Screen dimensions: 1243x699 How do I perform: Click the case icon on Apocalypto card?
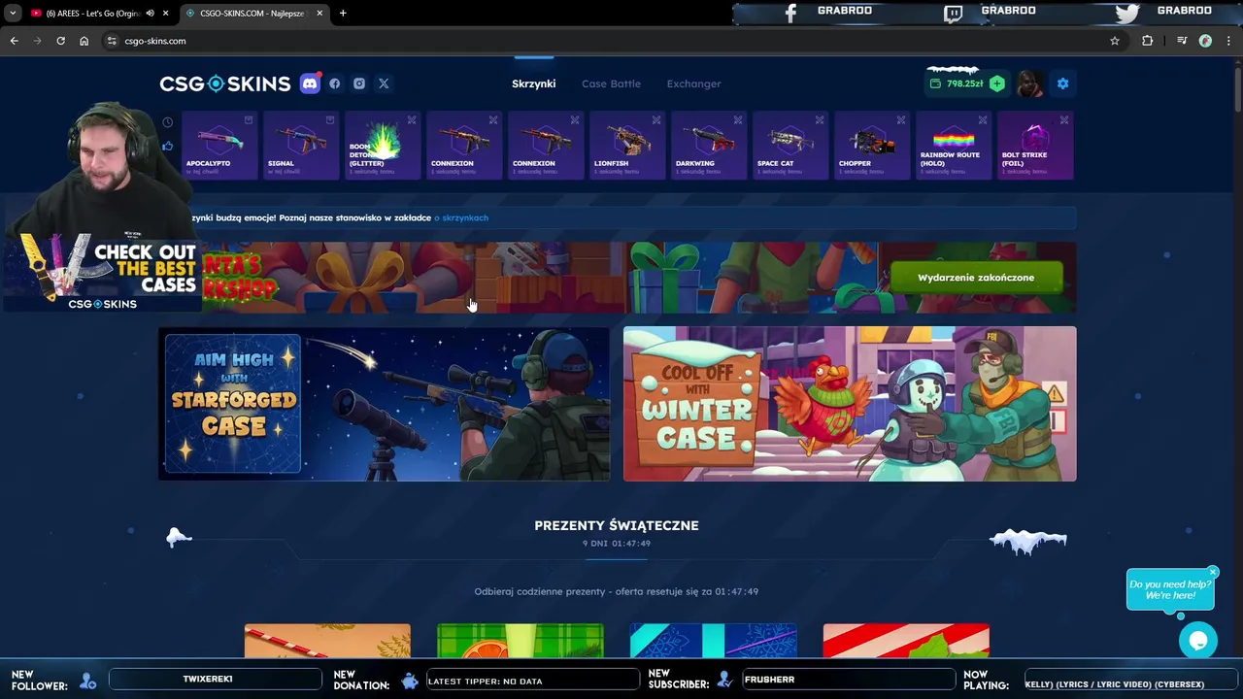click(x=249, y=120)
